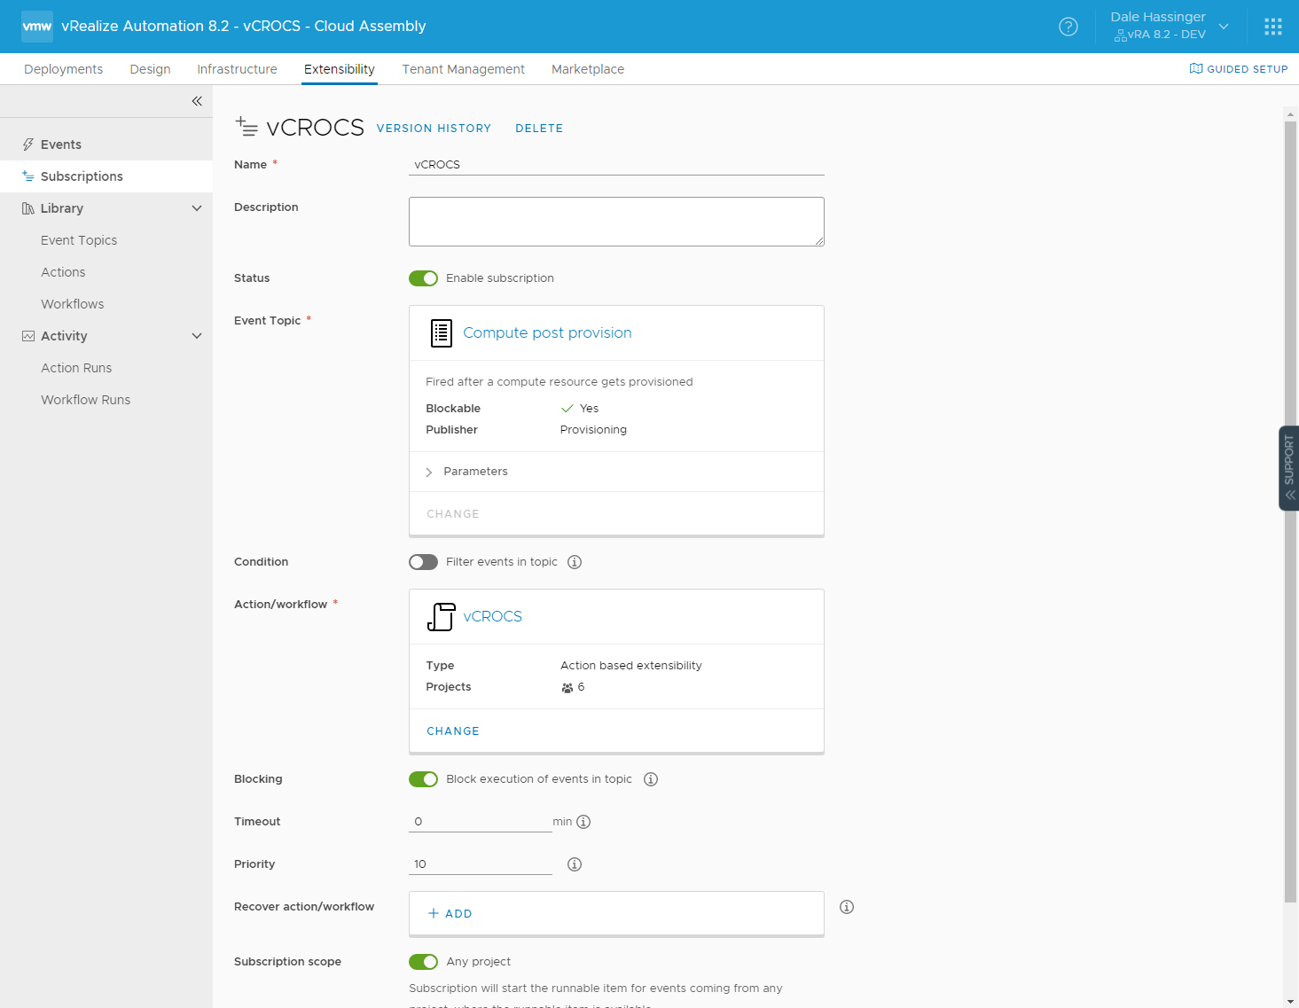This screenshot has height=1008, width=1299.
Task: Click CHANGE under the vCROCS action
Action: point(452,731)
